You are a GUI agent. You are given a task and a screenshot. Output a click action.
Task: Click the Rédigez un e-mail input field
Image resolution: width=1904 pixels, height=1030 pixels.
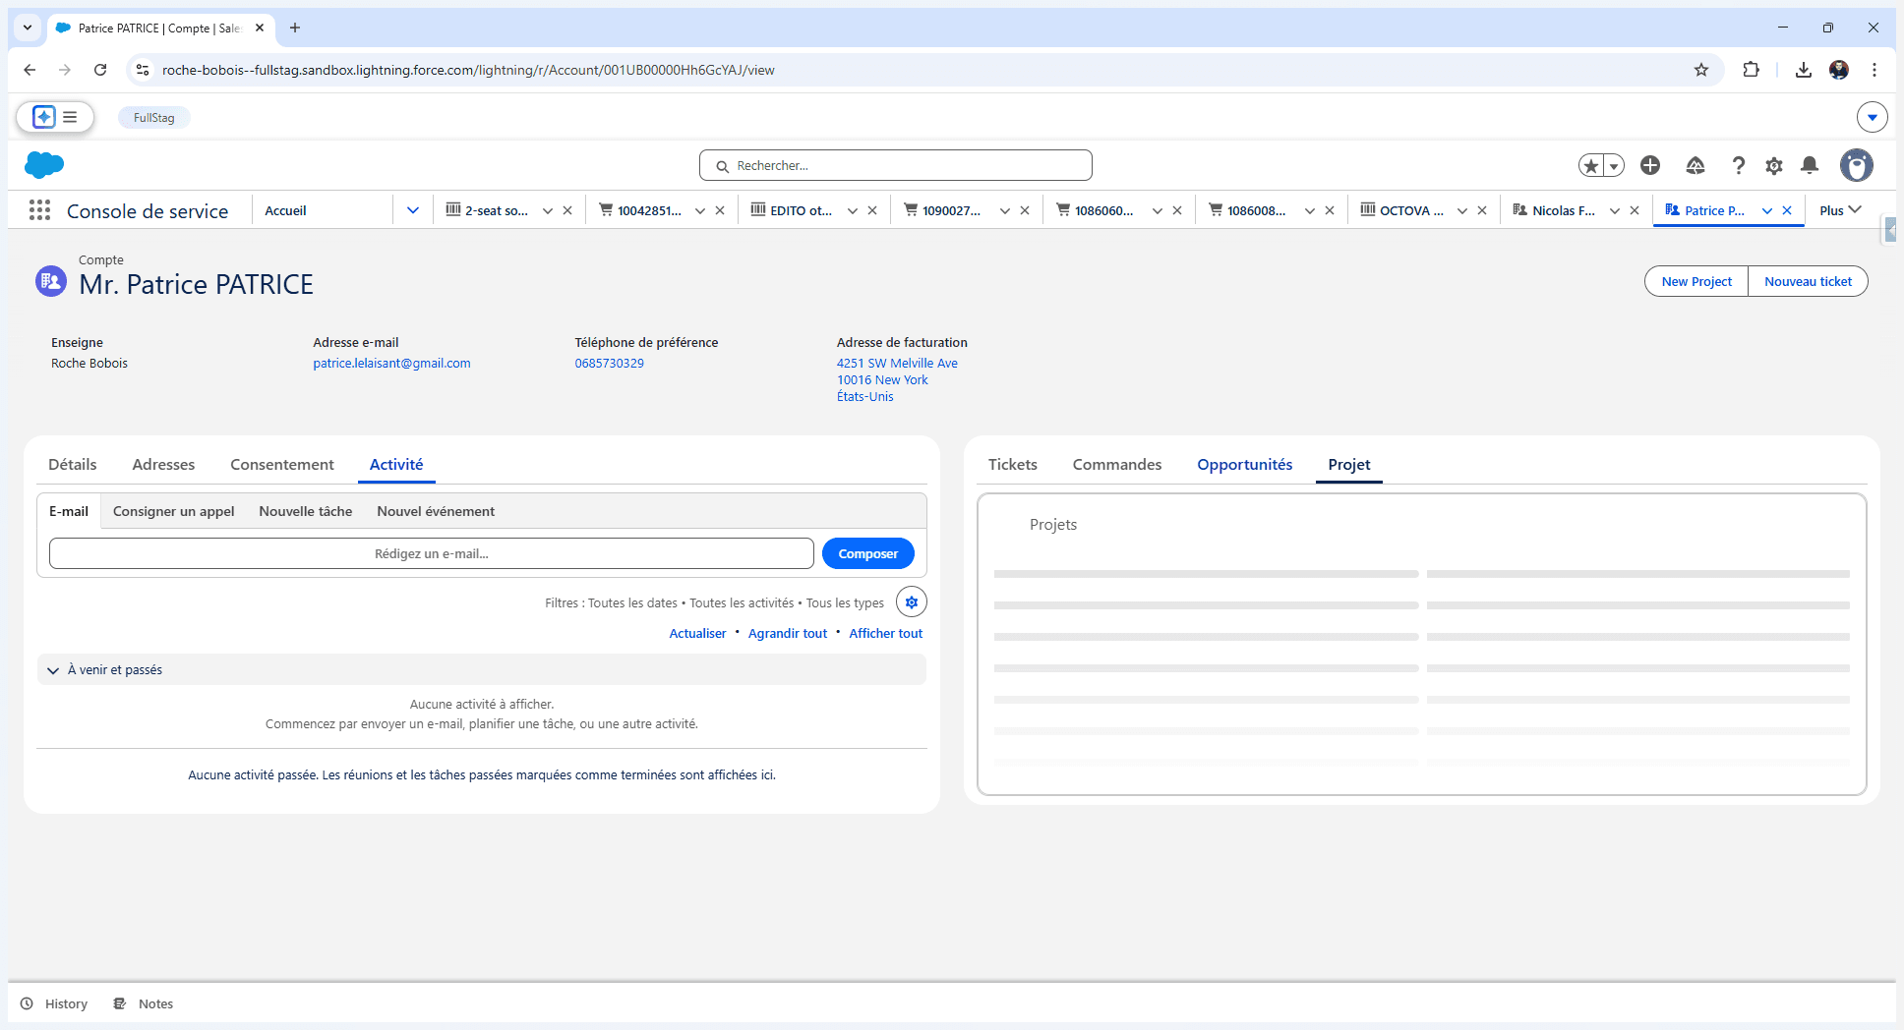pos(432,553)
